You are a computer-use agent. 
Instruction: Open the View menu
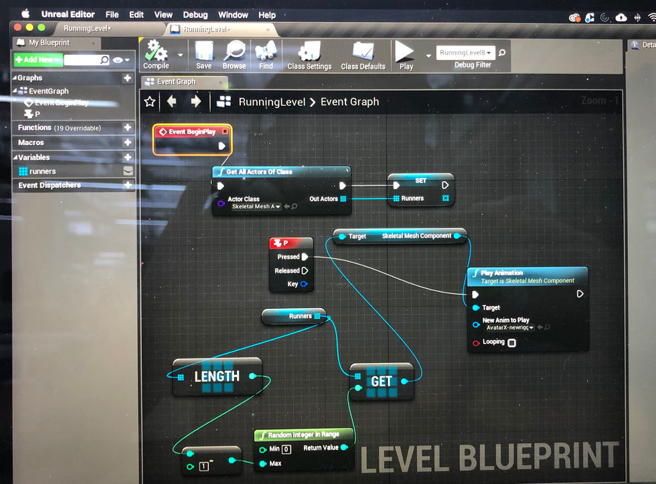tap(163, 15)
